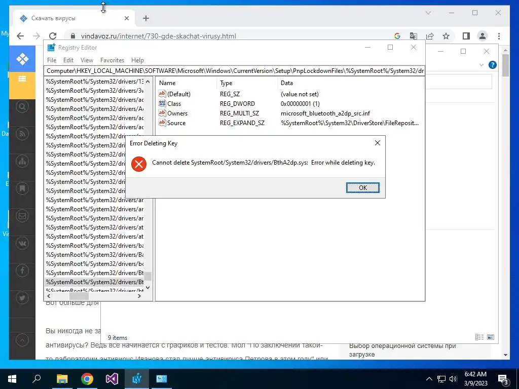Screen dimensions: 519x389
Task: Close the Error Deleting Key dialog
Action: pos(377,143)
